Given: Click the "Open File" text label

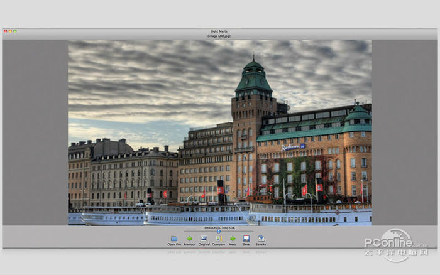Looking at the screenshot, I should click(174, 245).
